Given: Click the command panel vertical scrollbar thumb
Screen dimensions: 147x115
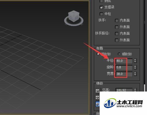Looking at the screenshot, I should point(145,88).
